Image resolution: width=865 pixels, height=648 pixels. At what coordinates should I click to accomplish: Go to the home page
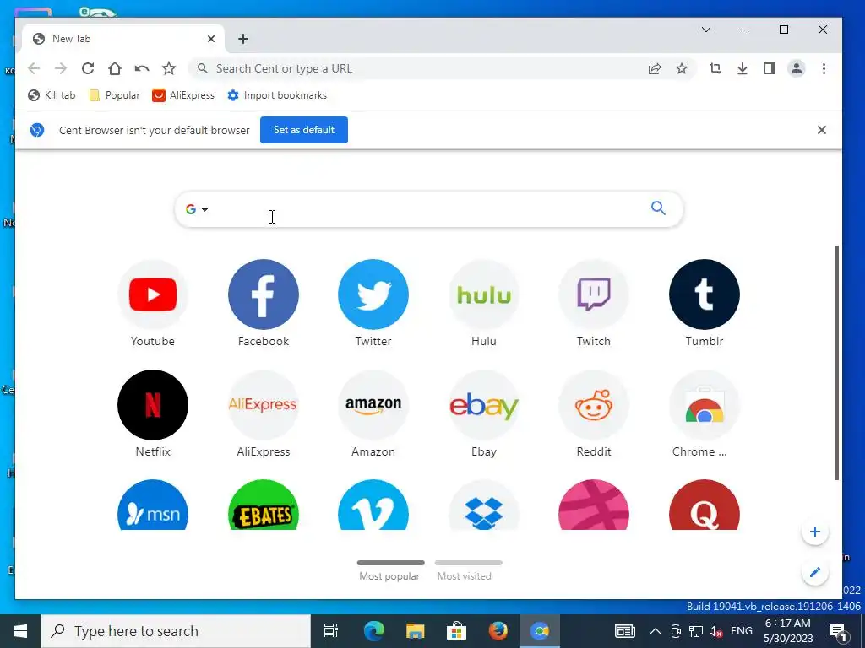[115, 68]
